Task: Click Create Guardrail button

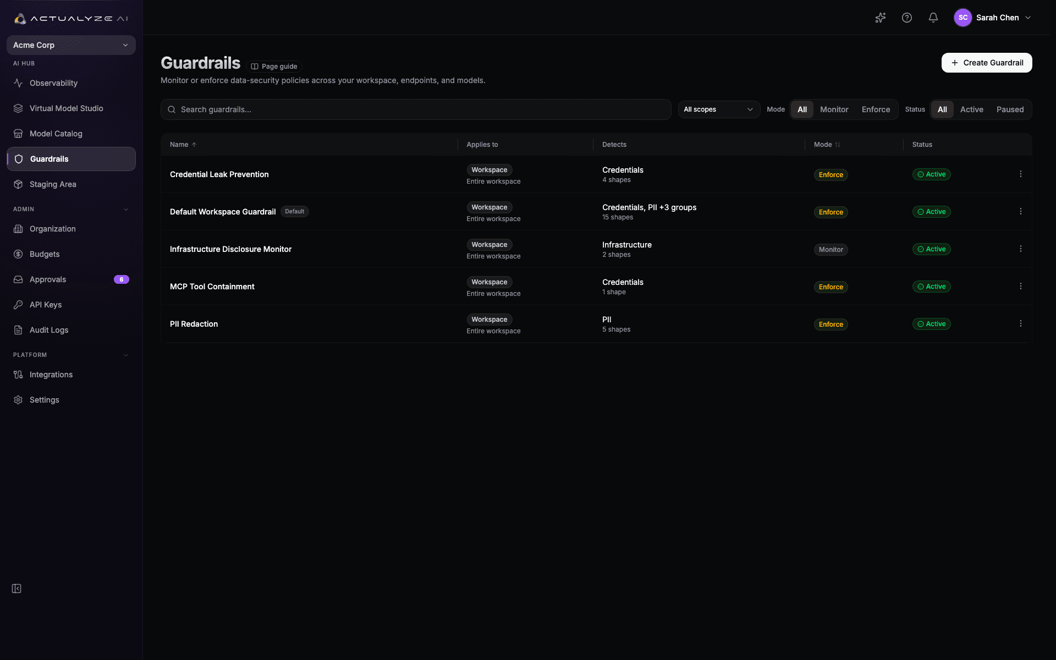Action: coord(987,63)
